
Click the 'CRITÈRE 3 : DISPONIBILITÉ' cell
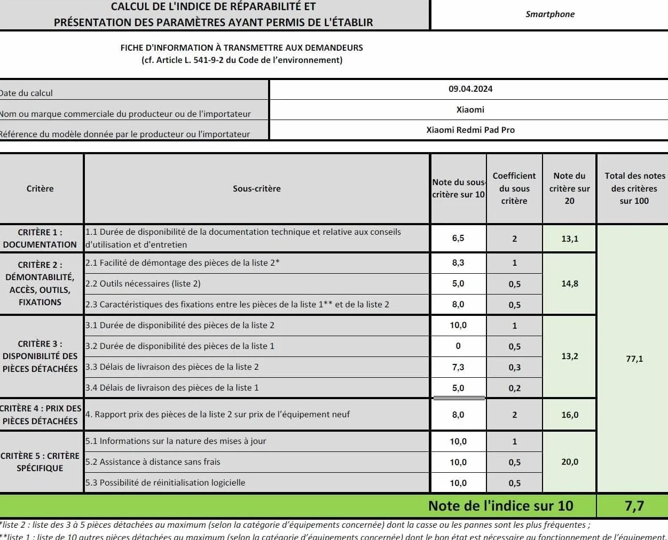(41, 356)
